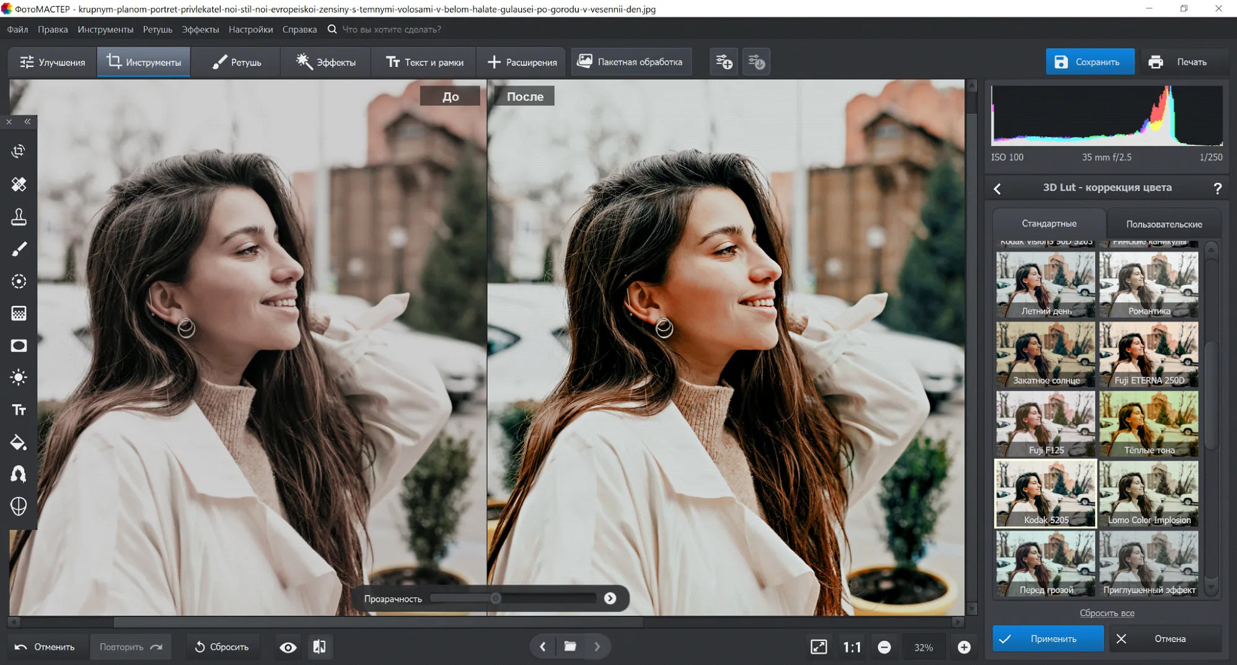The height and width of the screenshot is (665, 1237).
Task: Select the crop/rotate tool in left sidebar
Action: pyautogui.click(x=19, y=151)
